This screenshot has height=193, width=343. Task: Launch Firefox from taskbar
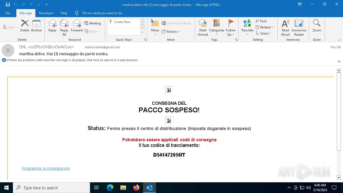click(x=136, y=188)
